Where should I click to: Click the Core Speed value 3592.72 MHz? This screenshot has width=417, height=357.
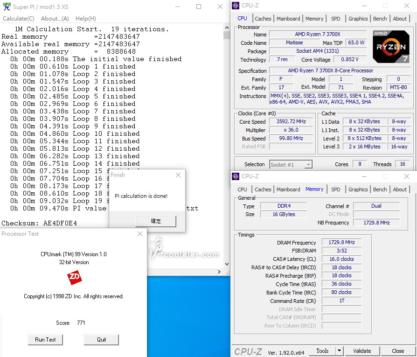click(x=291, y=122)
